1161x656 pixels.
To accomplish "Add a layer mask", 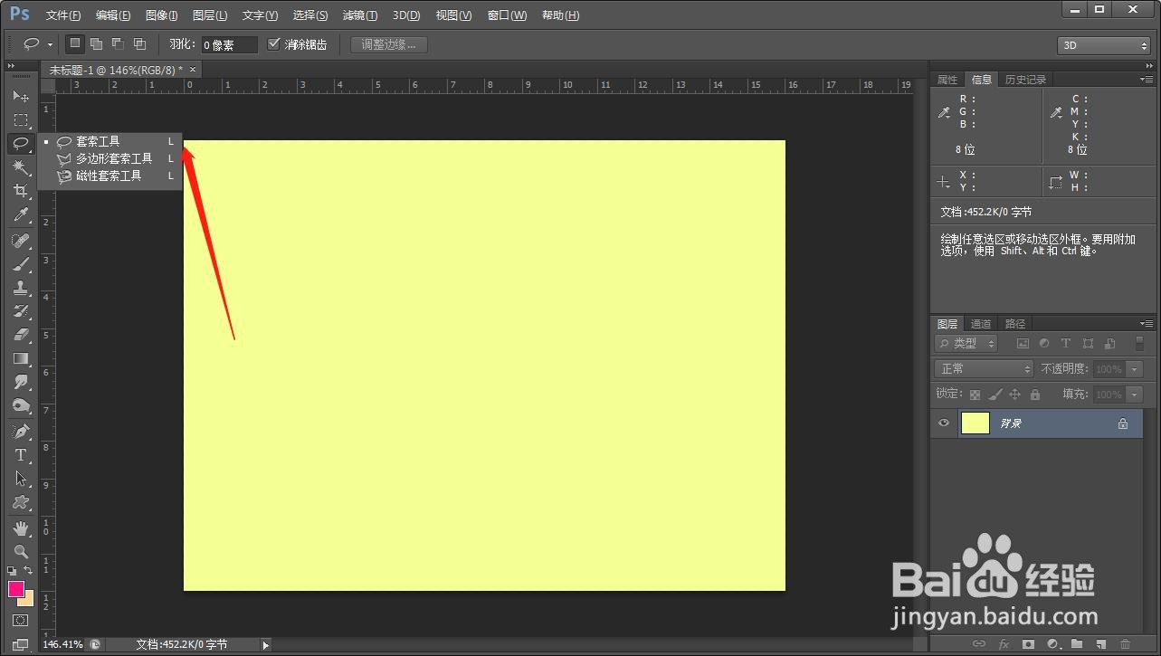I will tap(1028, 644).
